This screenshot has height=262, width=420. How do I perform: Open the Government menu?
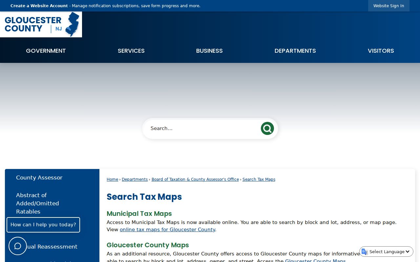(x=46, y=51)
